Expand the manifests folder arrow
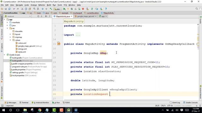This screenshot has width=202, height=113. [7, 22]
